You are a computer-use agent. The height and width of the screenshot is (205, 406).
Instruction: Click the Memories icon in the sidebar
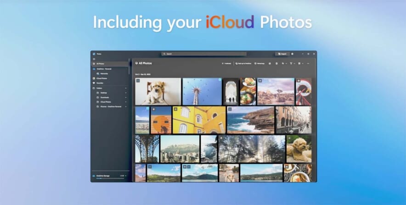98,74
